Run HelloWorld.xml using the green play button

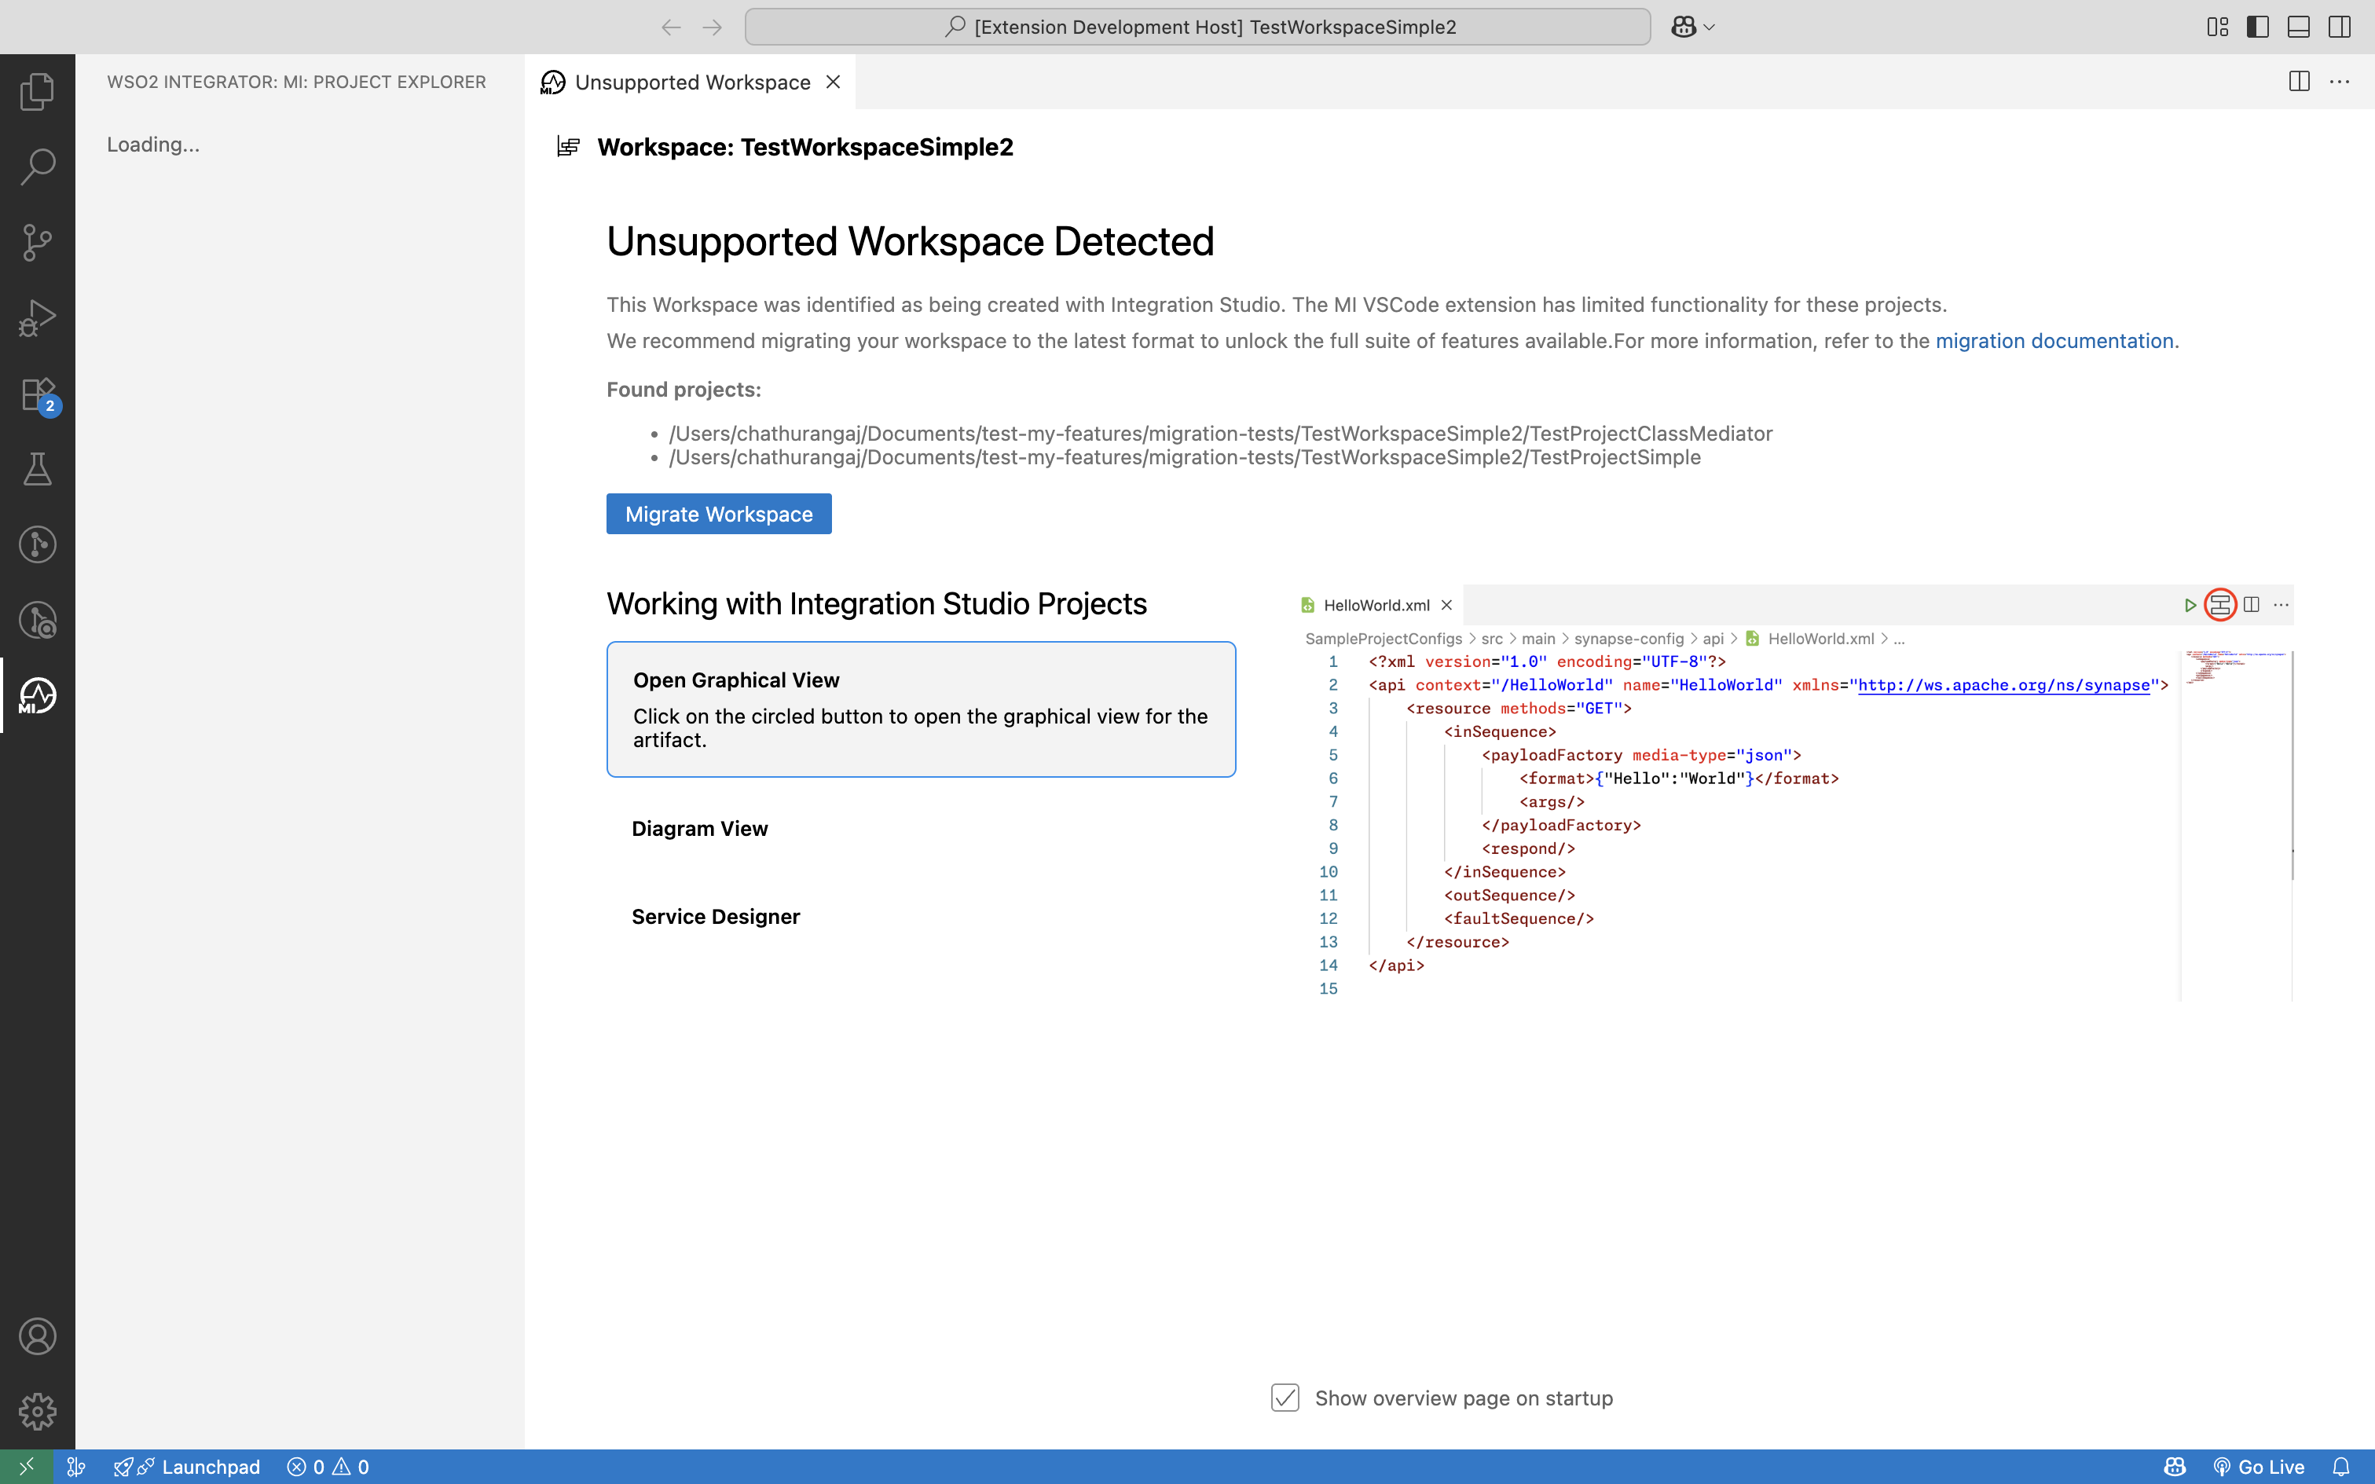click(x=2190, y=605)
